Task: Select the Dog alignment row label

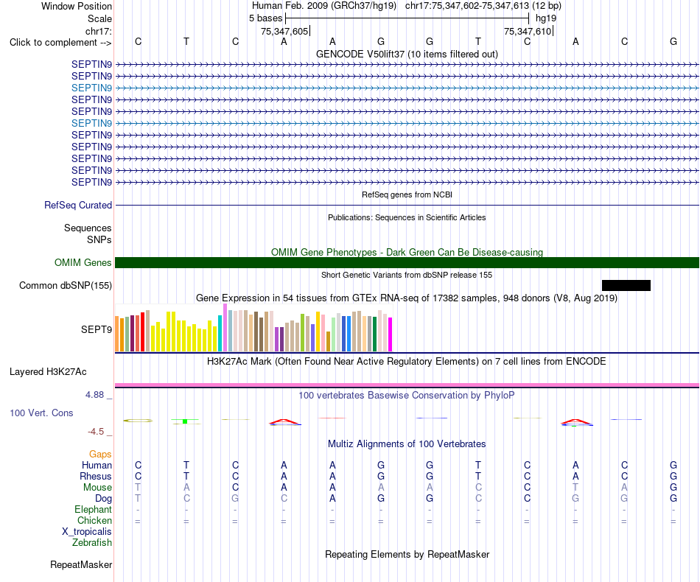Action: click(x=103, y=499)
